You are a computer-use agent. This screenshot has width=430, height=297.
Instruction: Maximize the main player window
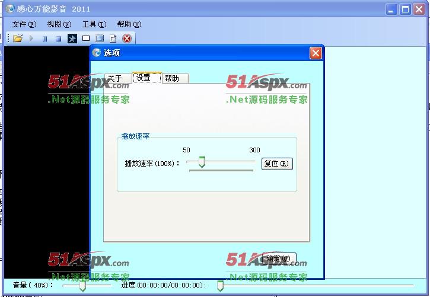405,9
